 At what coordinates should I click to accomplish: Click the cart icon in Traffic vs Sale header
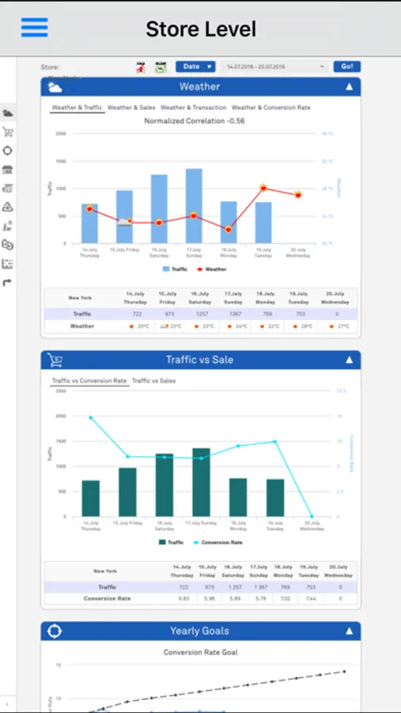(x=55, y=360)
